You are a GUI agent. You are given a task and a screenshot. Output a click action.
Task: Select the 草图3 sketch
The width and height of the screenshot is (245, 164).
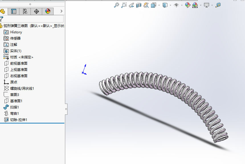pos(11,95)
